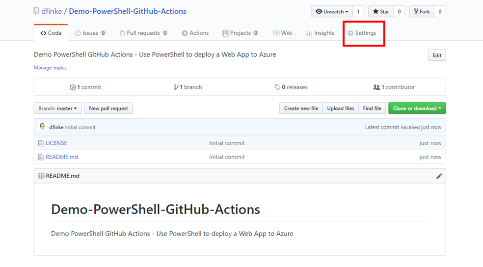Image resolution: width=483 pixels, height=267 pixels.
Task: Click the Star button
Action: coord(381,11)
